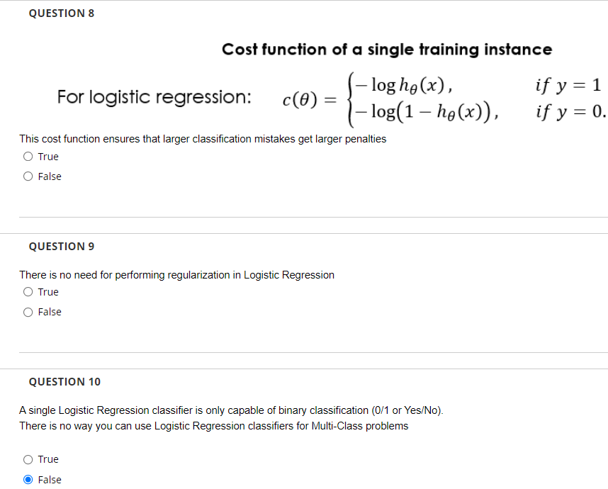Screen dimensions: 608x489
Task: Click the cost function title text
Action: point(387,50)
